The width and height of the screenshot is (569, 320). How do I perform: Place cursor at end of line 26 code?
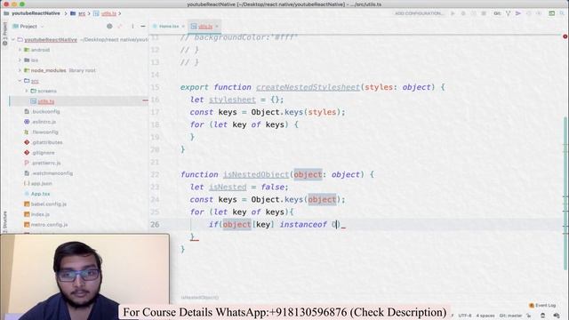[340, 225]
